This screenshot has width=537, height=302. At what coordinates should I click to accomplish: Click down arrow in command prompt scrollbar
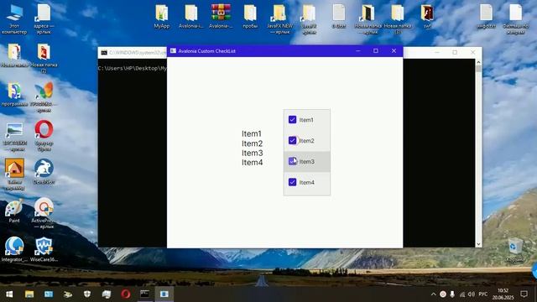click(478, 244)
